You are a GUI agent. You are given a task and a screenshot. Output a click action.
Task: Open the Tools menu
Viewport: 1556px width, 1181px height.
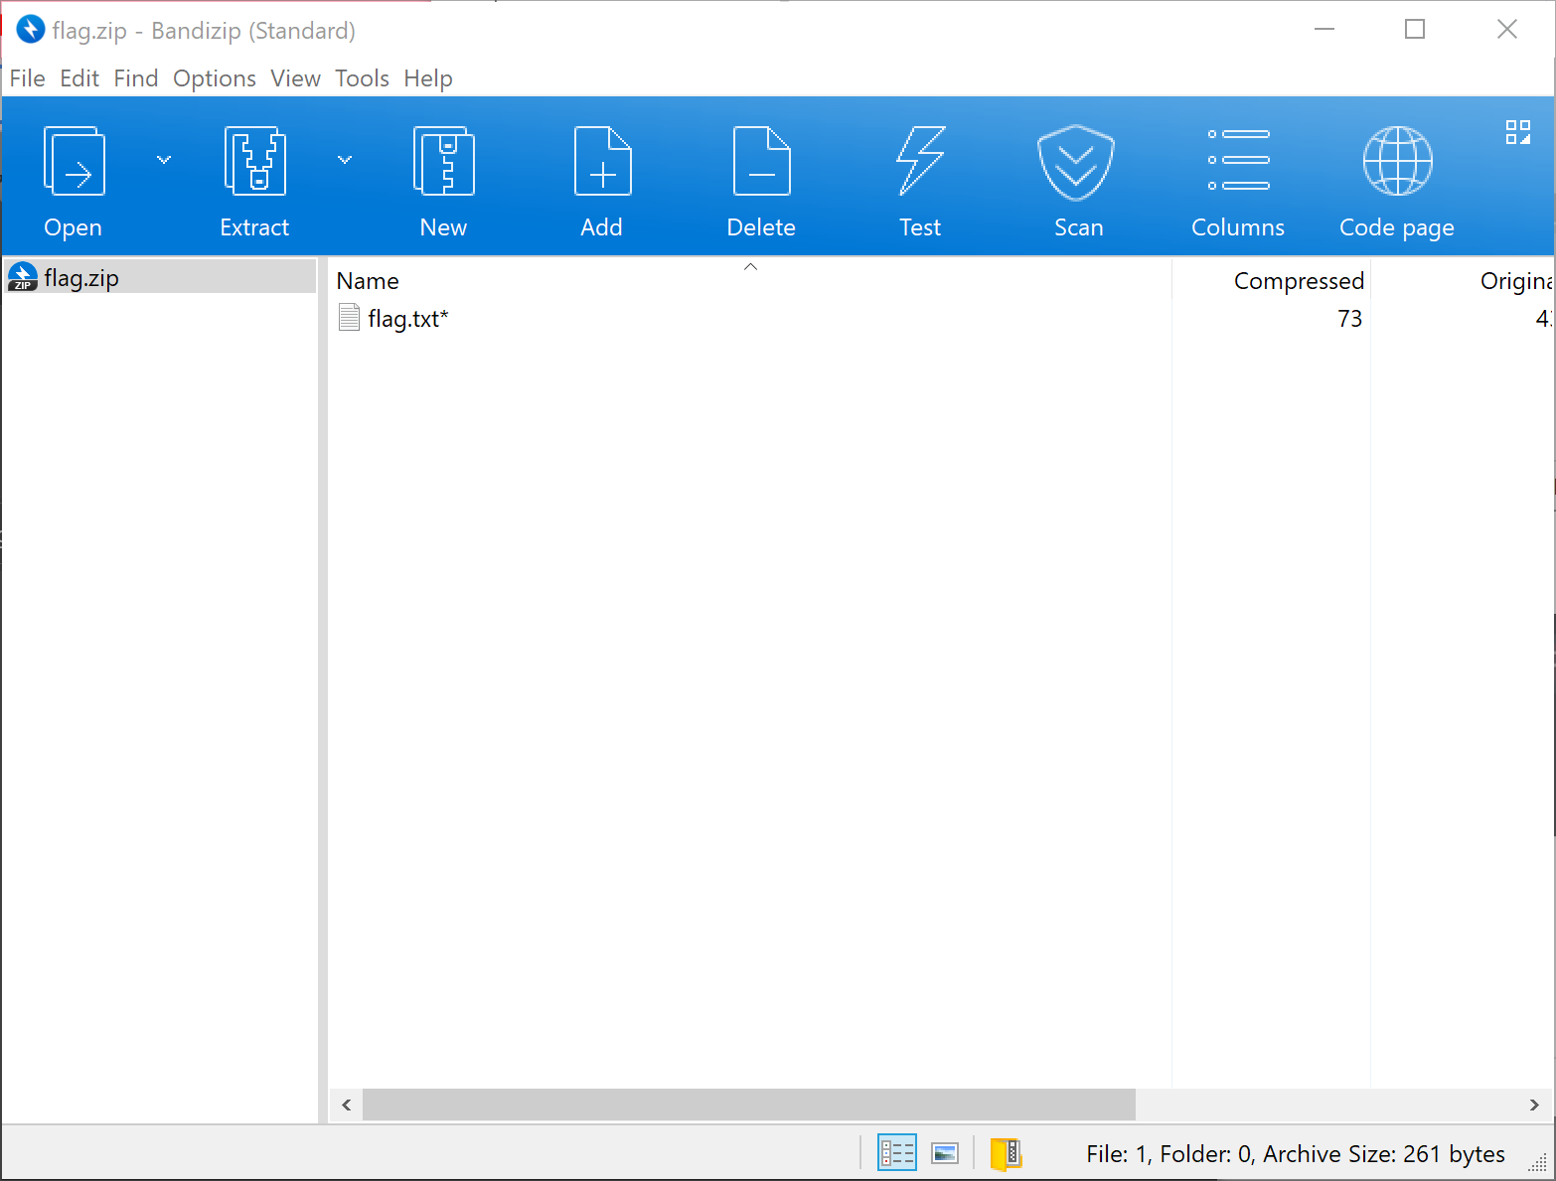click(362, 78)
